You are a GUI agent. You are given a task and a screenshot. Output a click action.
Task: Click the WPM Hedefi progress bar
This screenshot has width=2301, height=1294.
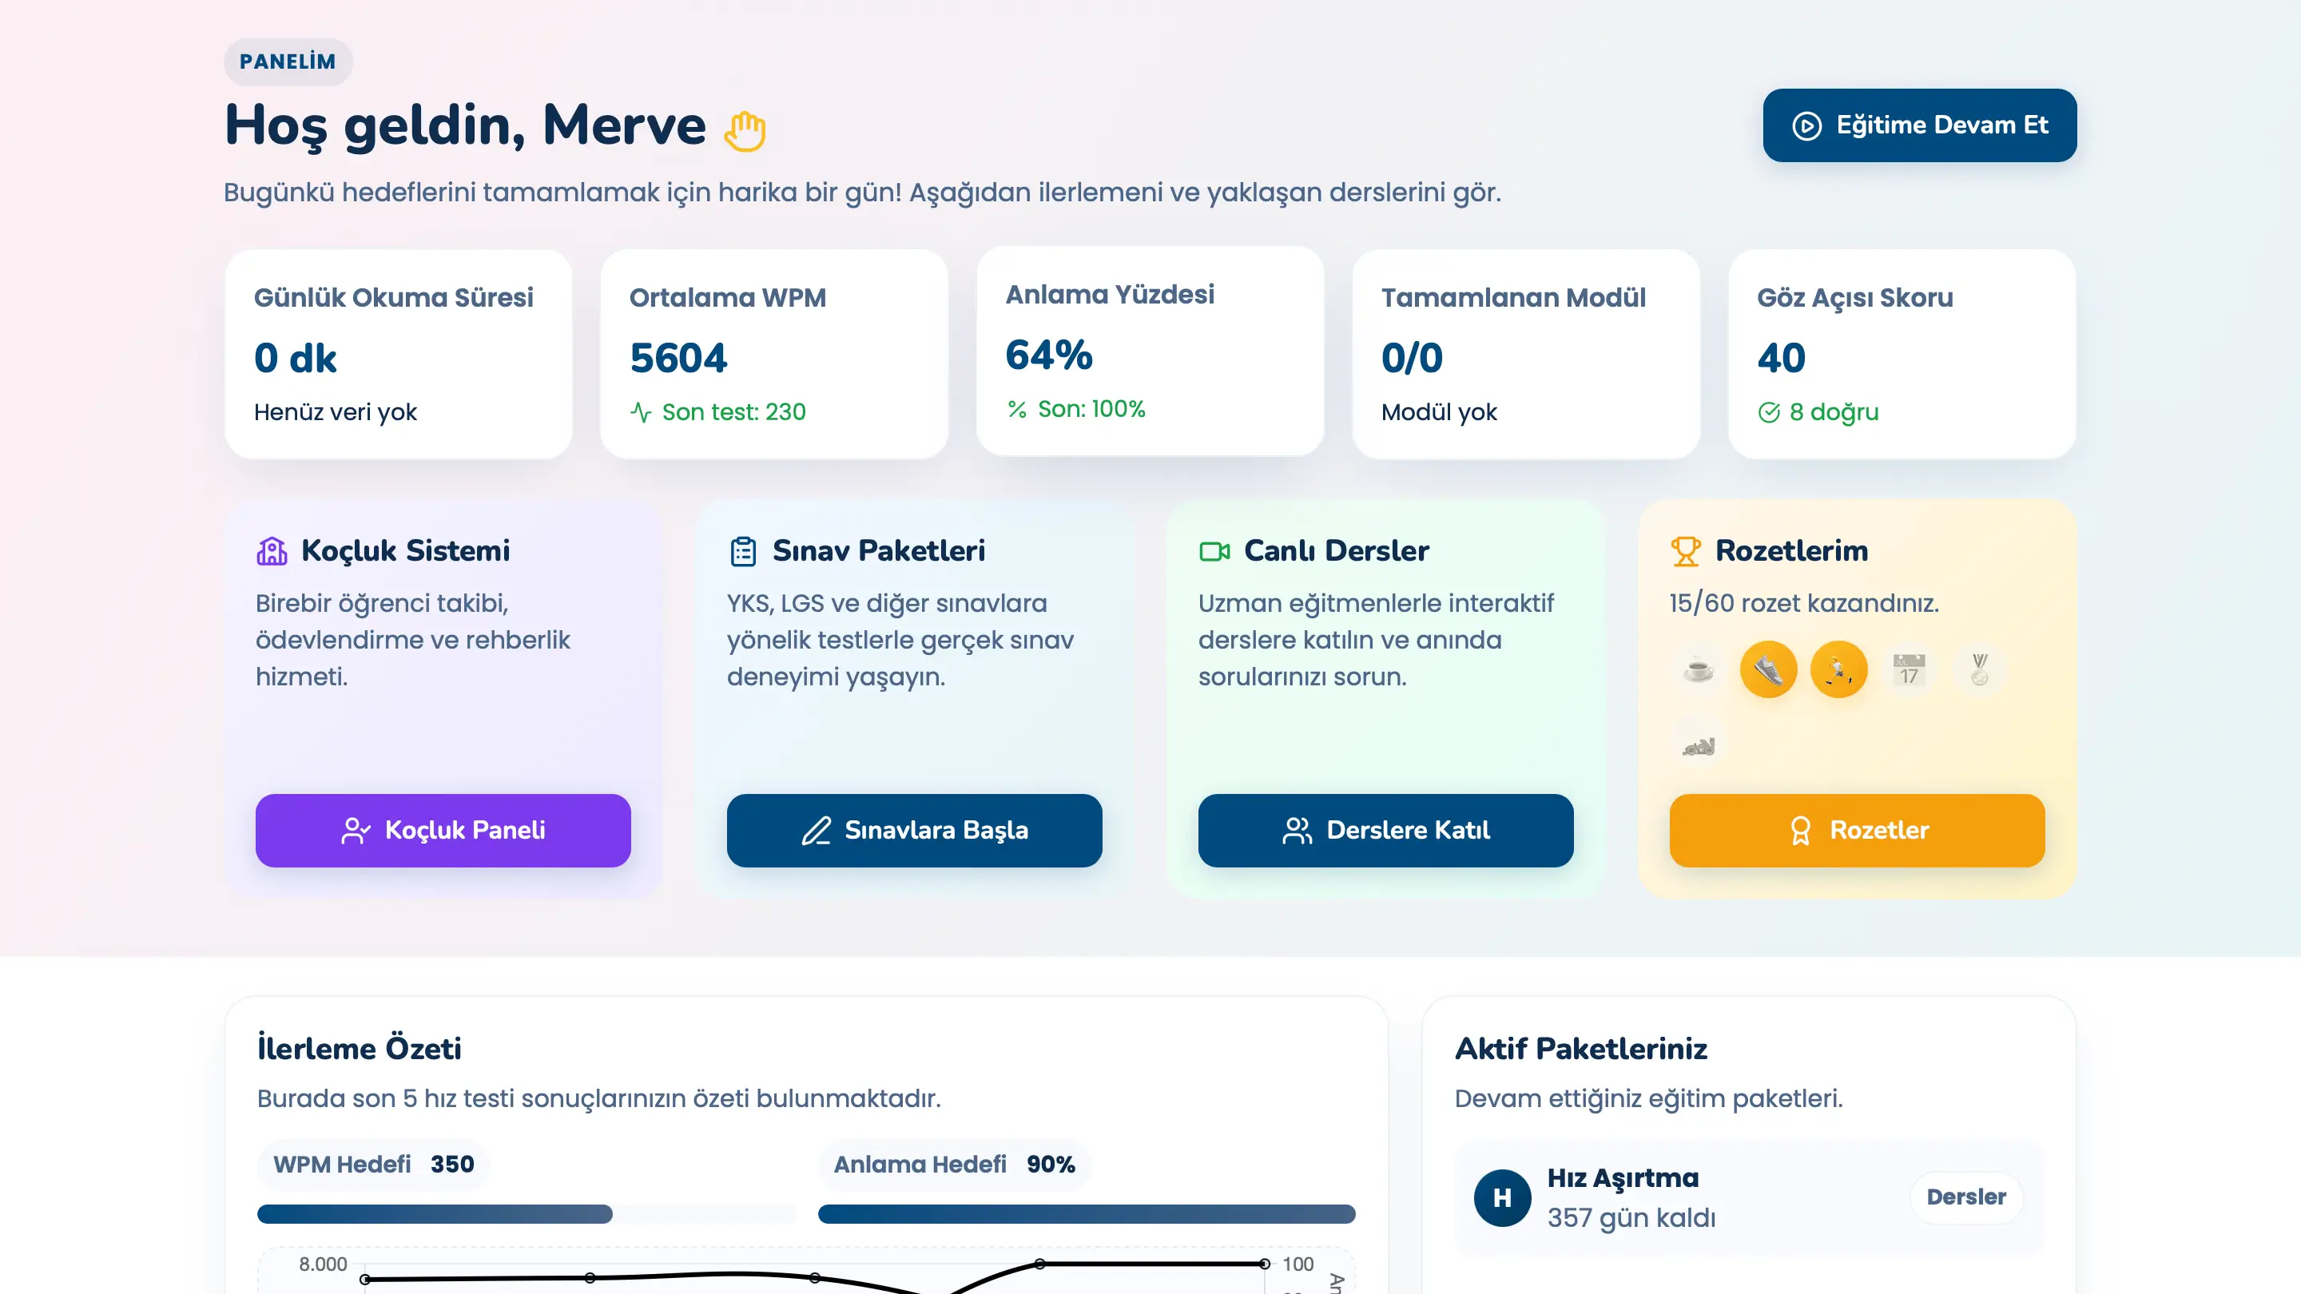[525, 1213]
